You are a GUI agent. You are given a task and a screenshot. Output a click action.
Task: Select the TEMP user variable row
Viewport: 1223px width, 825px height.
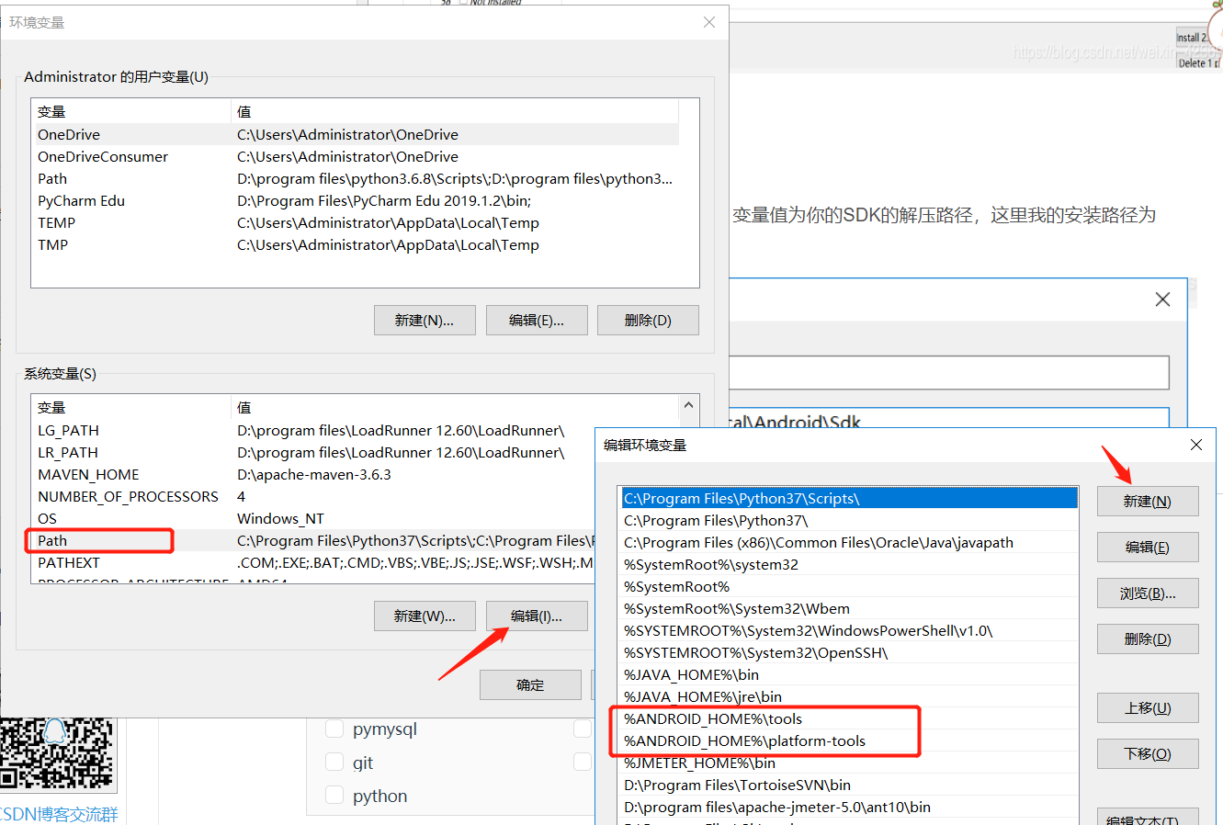[x=356, y=223]
